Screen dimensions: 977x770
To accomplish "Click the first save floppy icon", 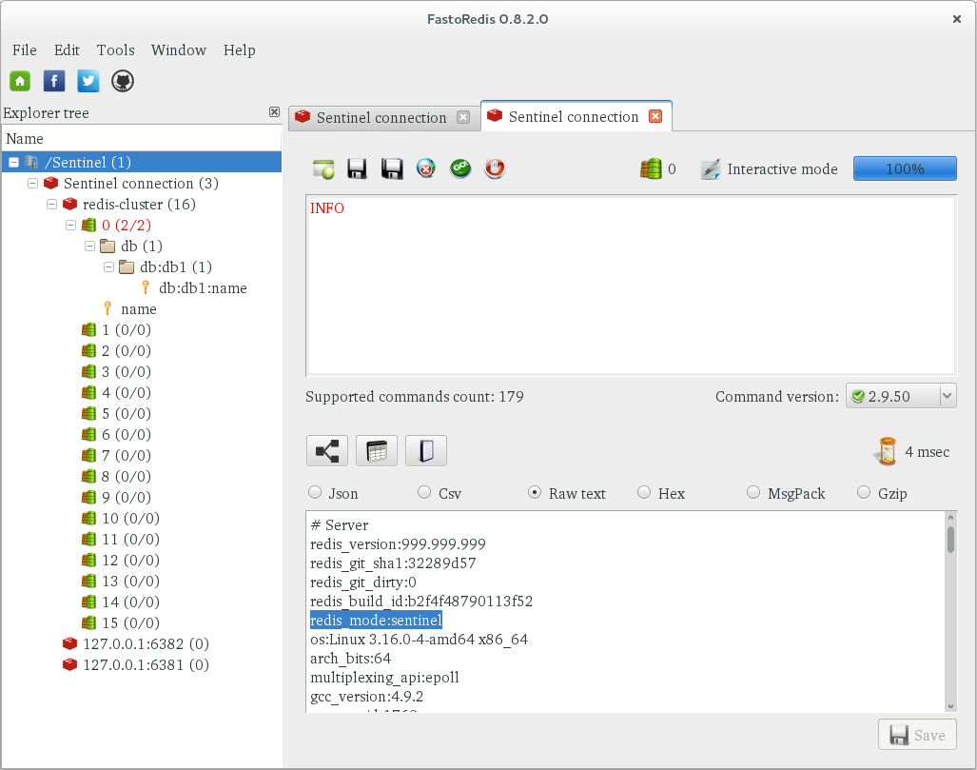I will [357, 169].
